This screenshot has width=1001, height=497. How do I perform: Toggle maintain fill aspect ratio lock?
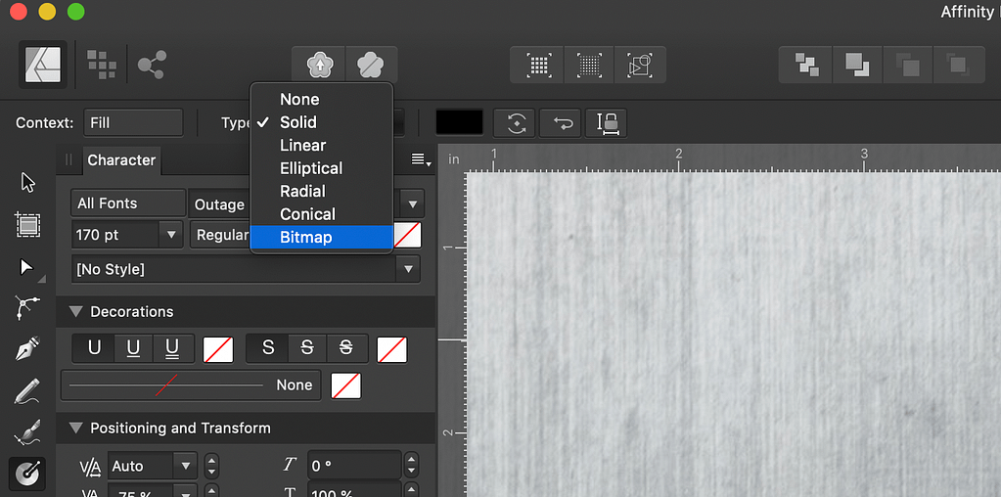tap(606, 123)
